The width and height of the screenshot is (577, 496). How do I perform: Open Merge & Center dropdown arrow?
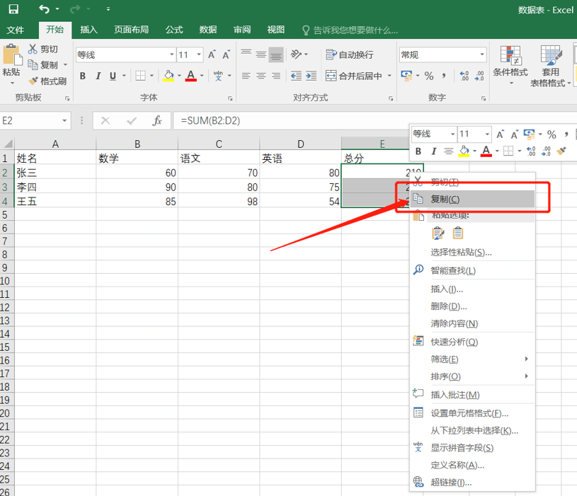[x=389, y=76]
